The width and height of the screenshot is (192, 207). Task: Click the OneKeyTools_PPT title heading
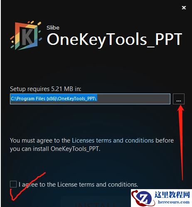[114, 39]
